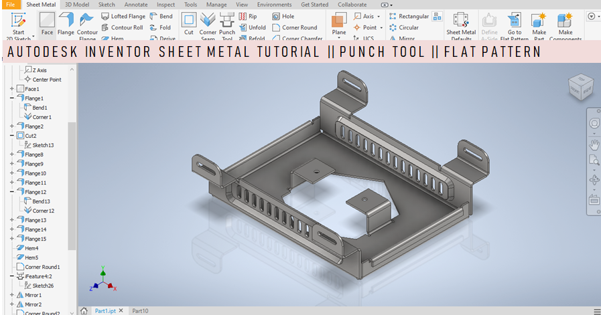
Task: Go to Flat Pattern
Action: click(x=515, y=25)
